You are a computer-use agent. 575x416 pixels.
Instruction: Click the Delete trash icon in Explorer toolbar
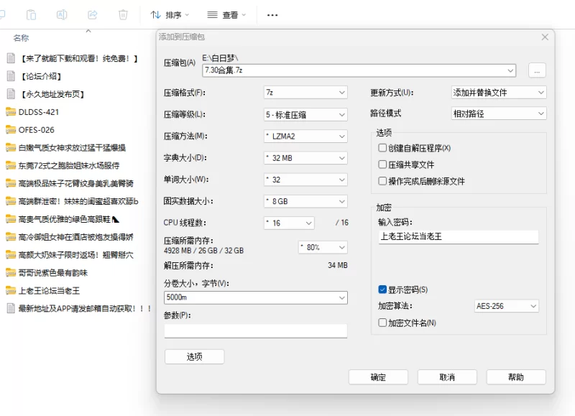(x=123, y=15)
